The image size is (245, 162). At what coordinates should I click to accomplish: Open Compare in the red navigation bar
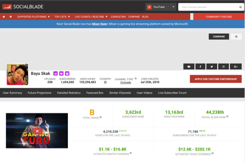[x=134, y=17]
